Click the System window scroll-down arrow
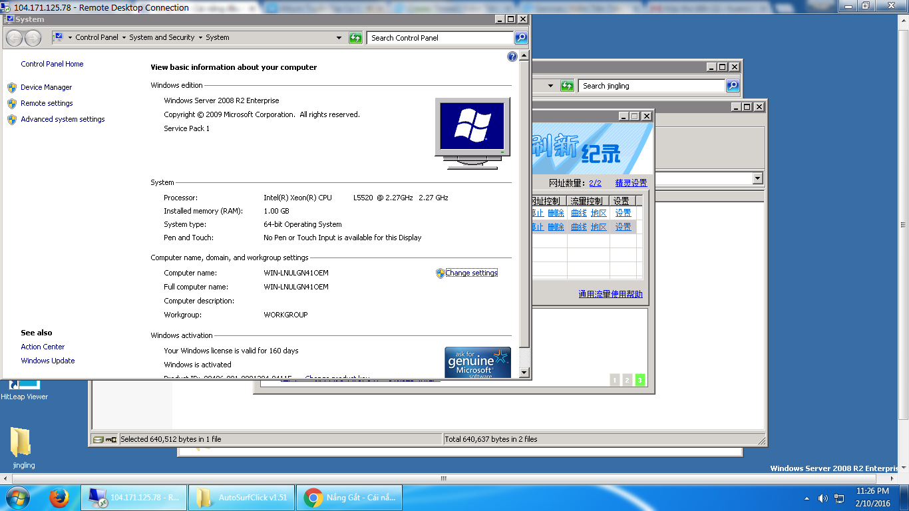This screenshot has height=511, width=909. click(x=524, y=373)
